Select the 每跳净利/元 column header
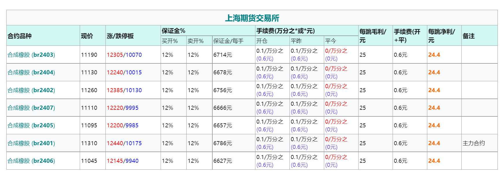 tap(441, 36)
